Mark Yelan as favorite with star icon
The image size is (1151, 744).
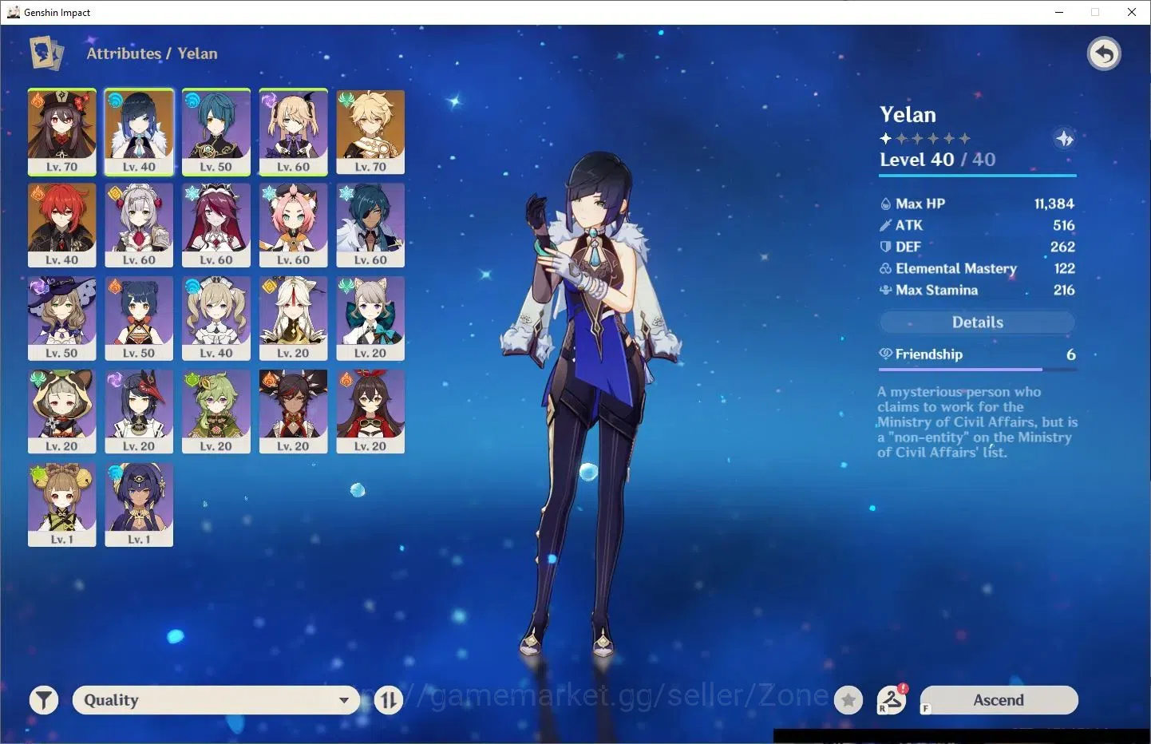[848, 701]
